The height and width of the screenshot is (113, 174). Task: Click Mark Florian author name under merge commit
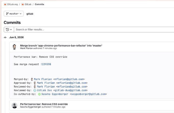tap(26, 48)
